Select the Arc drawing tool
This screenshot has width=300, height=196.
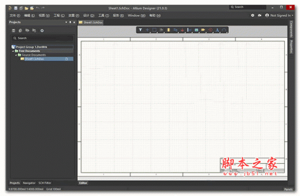224,30
